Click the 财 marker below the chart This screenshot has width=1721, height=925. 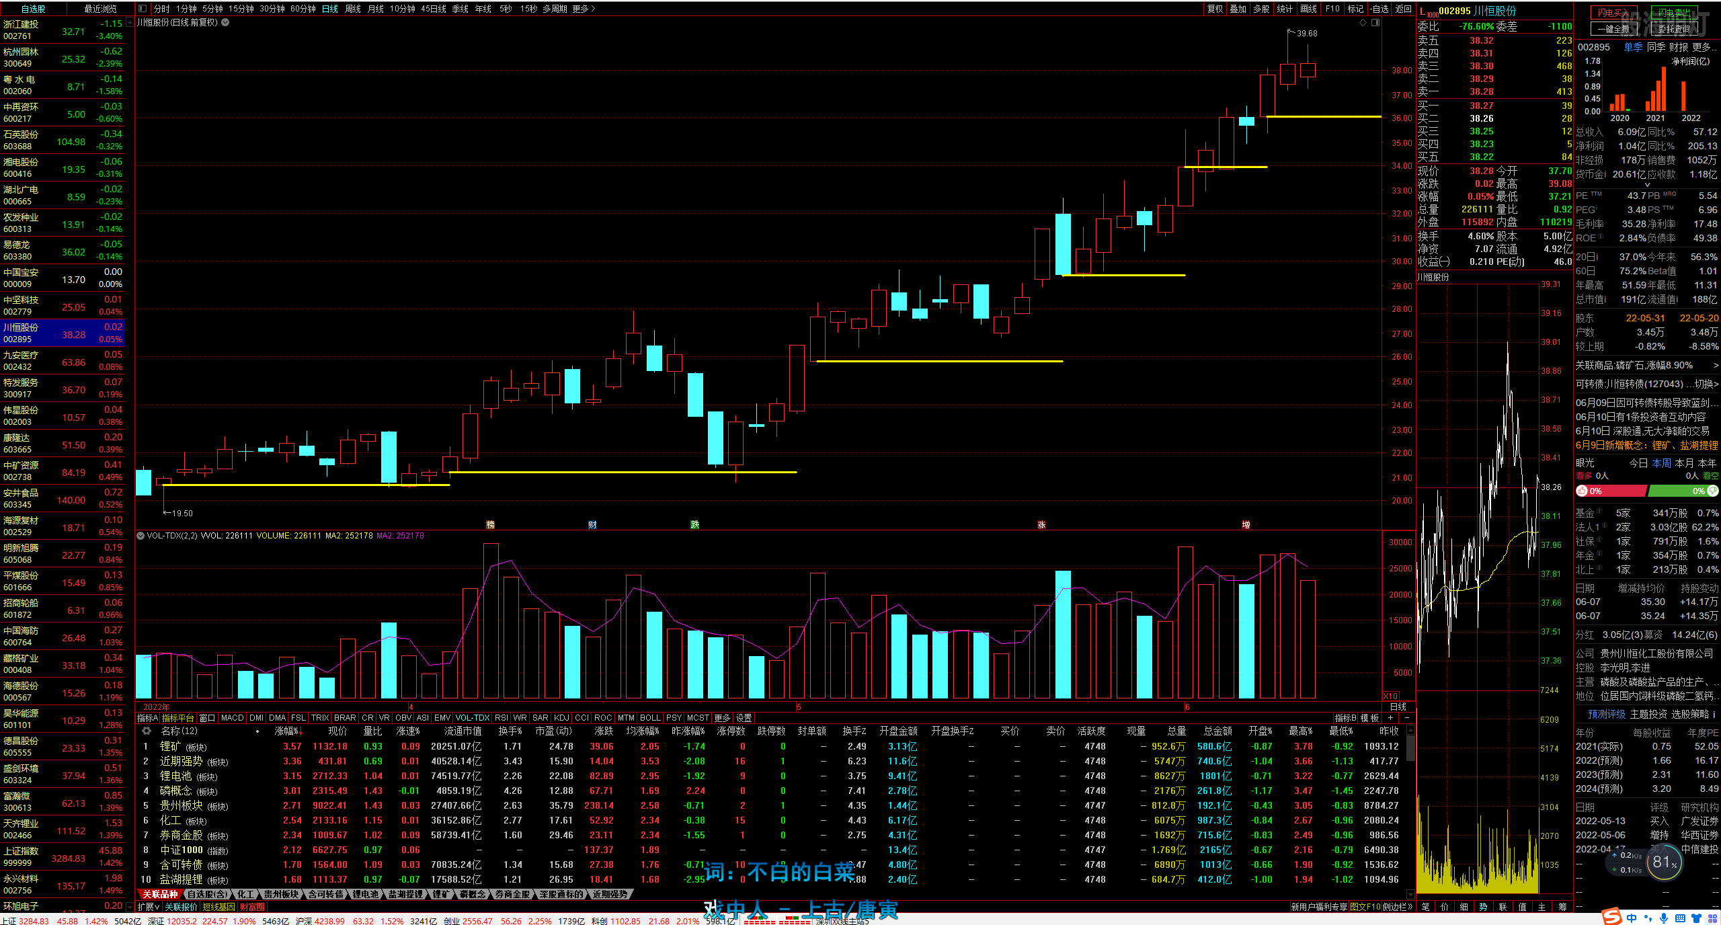pyautogui.click(x=592, y=524)
